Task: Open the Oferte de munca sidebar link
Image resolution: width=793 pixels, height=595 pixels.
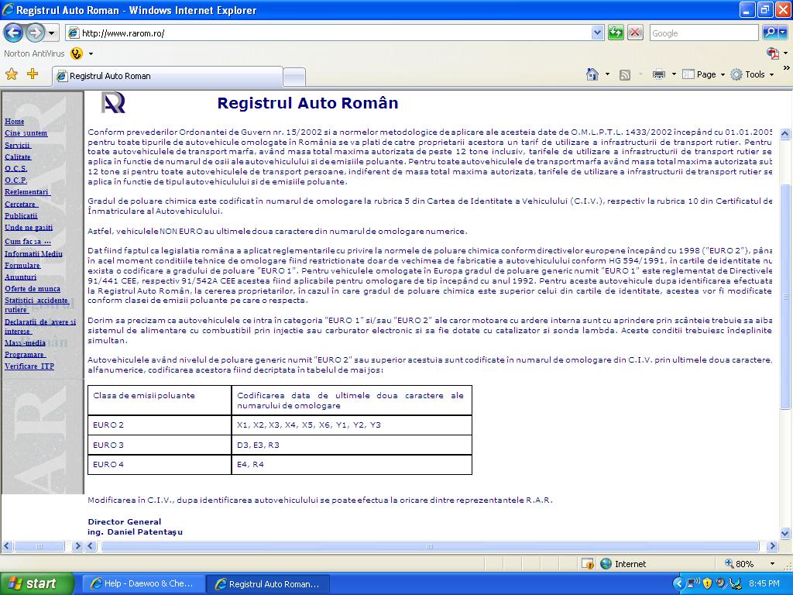Action: point(33,289)
